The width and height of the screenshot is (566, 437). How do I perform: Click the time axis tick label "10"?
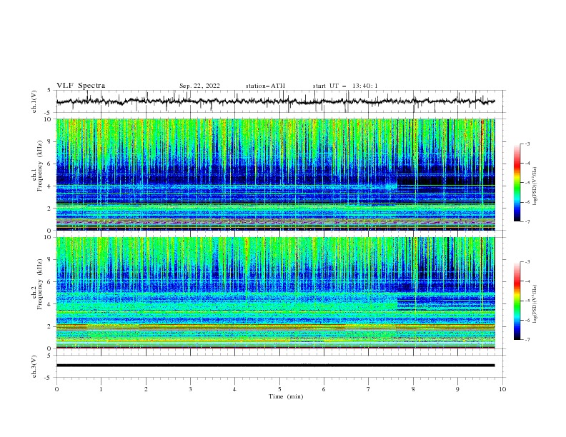[x=502, y=389]
